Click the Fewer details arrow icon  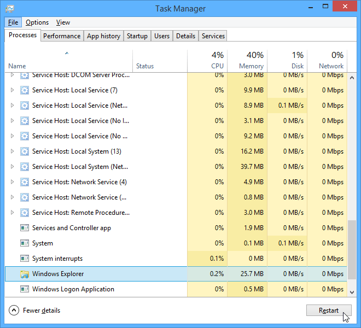click(14, 311)
